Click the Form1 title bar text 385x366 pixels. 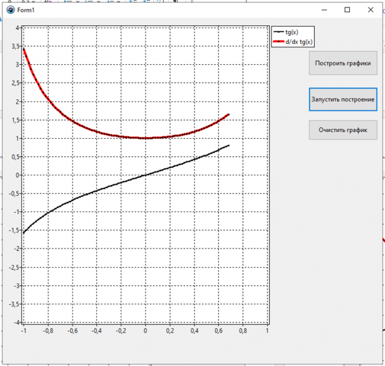point(27,10)
